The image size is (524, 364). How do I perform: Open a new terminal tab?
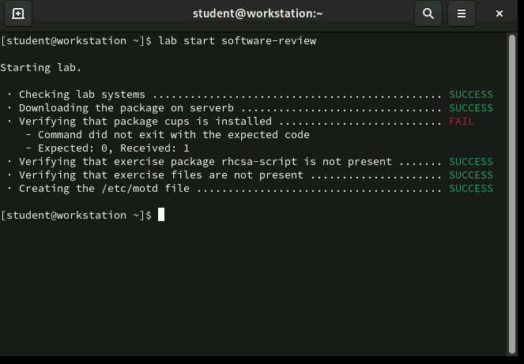(x=18, y=13)
